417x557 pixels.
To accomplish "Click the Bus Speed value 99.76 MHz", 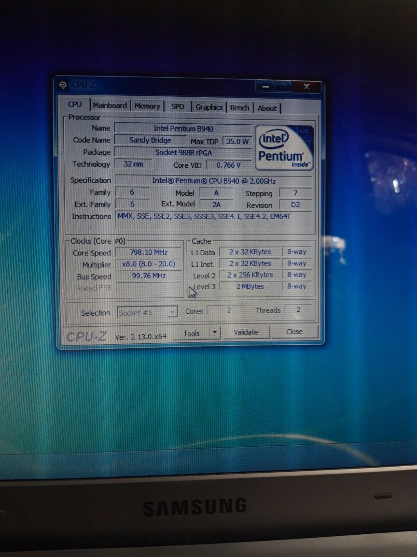I will [149, 276].
